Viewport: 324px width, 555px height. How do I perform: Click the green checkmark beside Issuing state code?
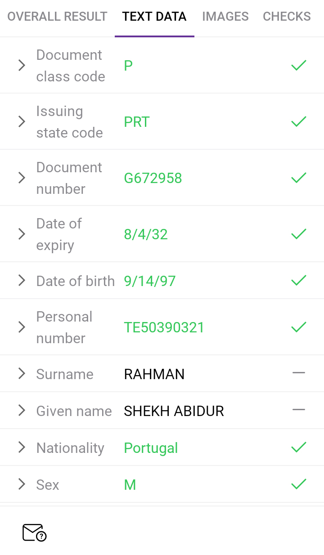(299, 122)
